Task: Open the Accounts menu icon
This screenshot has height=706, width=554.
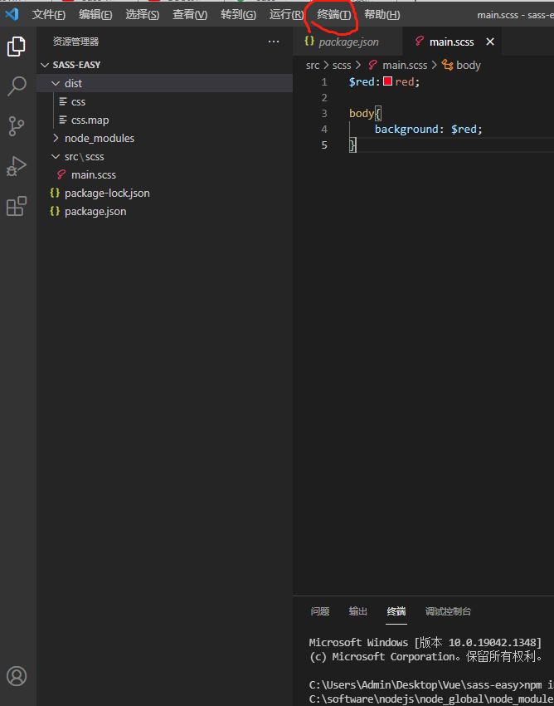Action: tap(17, 676)
